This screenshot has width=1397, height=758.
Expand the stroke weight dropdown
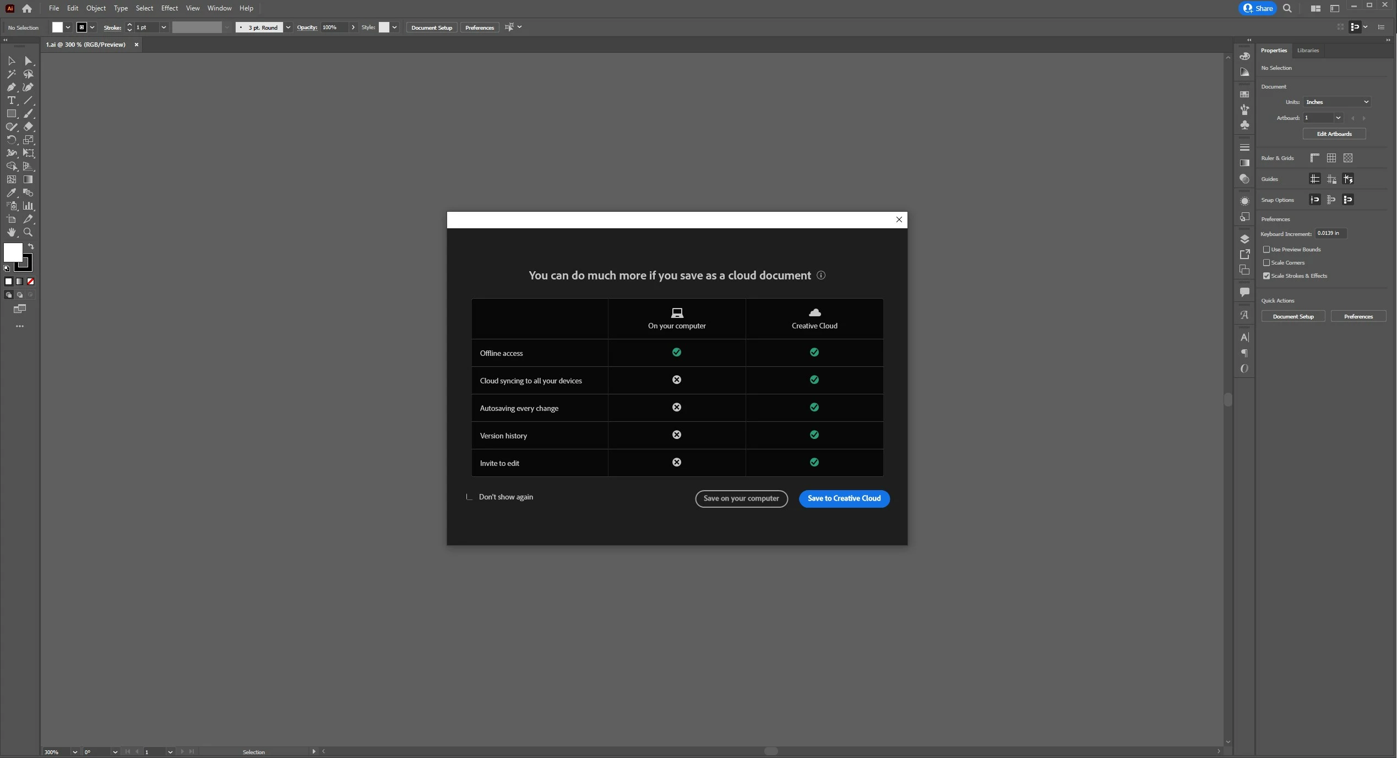click(164, 28)
